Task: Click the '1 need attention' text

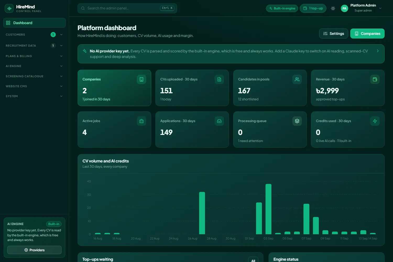Action: (250, 141)
